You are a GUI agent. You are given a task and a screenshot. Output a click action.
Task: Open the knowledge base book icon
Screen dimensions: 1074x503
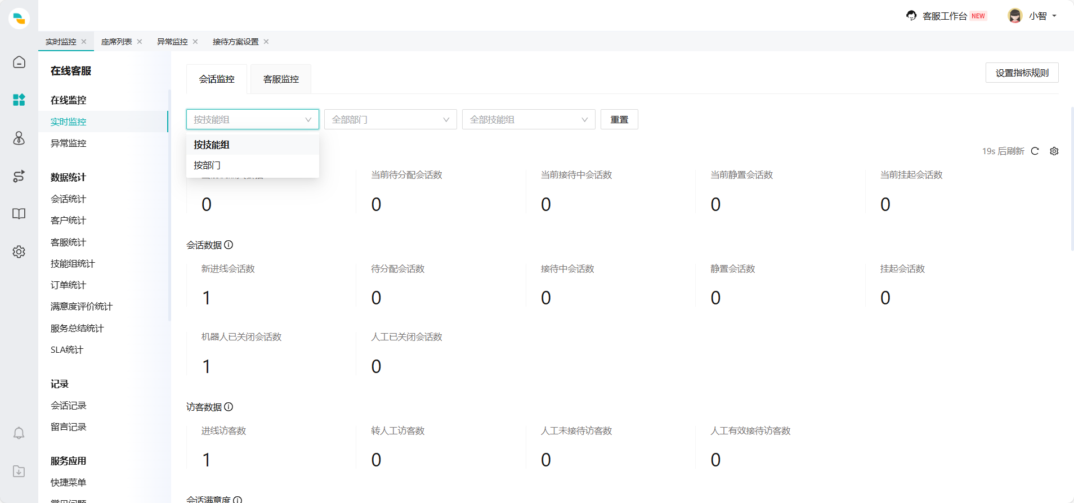tap(19, 214)
